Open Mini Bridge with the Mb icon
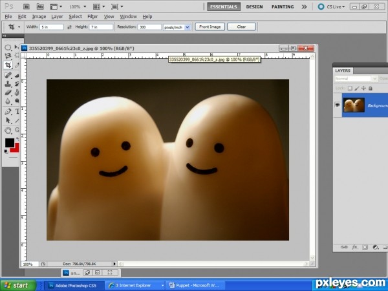The height and width of the screenshot is (291, 388). tap(40, 6)
